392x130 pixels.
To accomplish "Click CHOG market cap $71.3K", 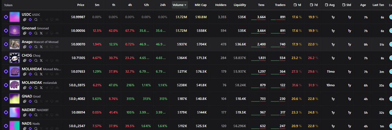I will 201,58.
